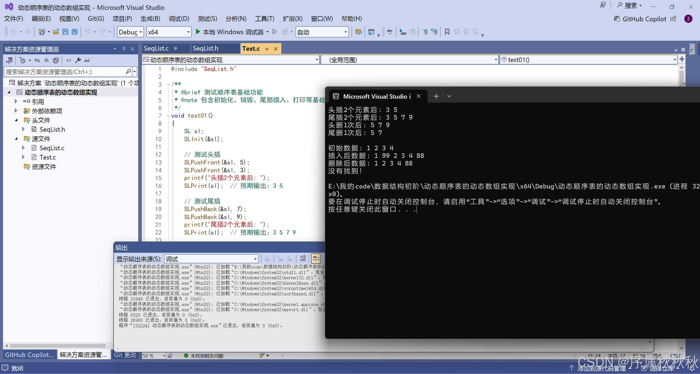Expand the 引用 node
Screen dimensions: 700x374
tap(16, 101)
